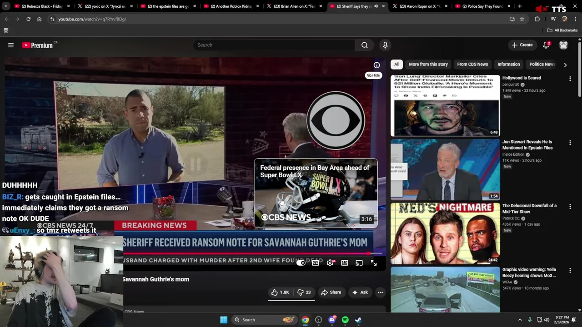Open media controls in Chrome toolbar
The width and height of the screenshot is (582, 327).
click(553, 19)
